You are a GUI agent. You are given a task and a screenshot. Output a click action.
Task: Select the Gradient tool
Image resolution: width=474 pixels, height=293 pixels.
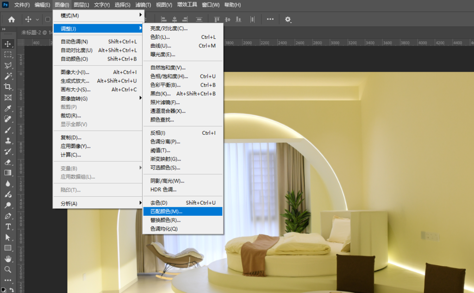click(x=8, y=173)
